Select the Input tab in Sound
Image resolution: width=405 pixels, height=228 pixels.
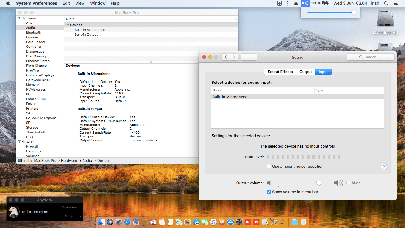(x=323, y=72)
